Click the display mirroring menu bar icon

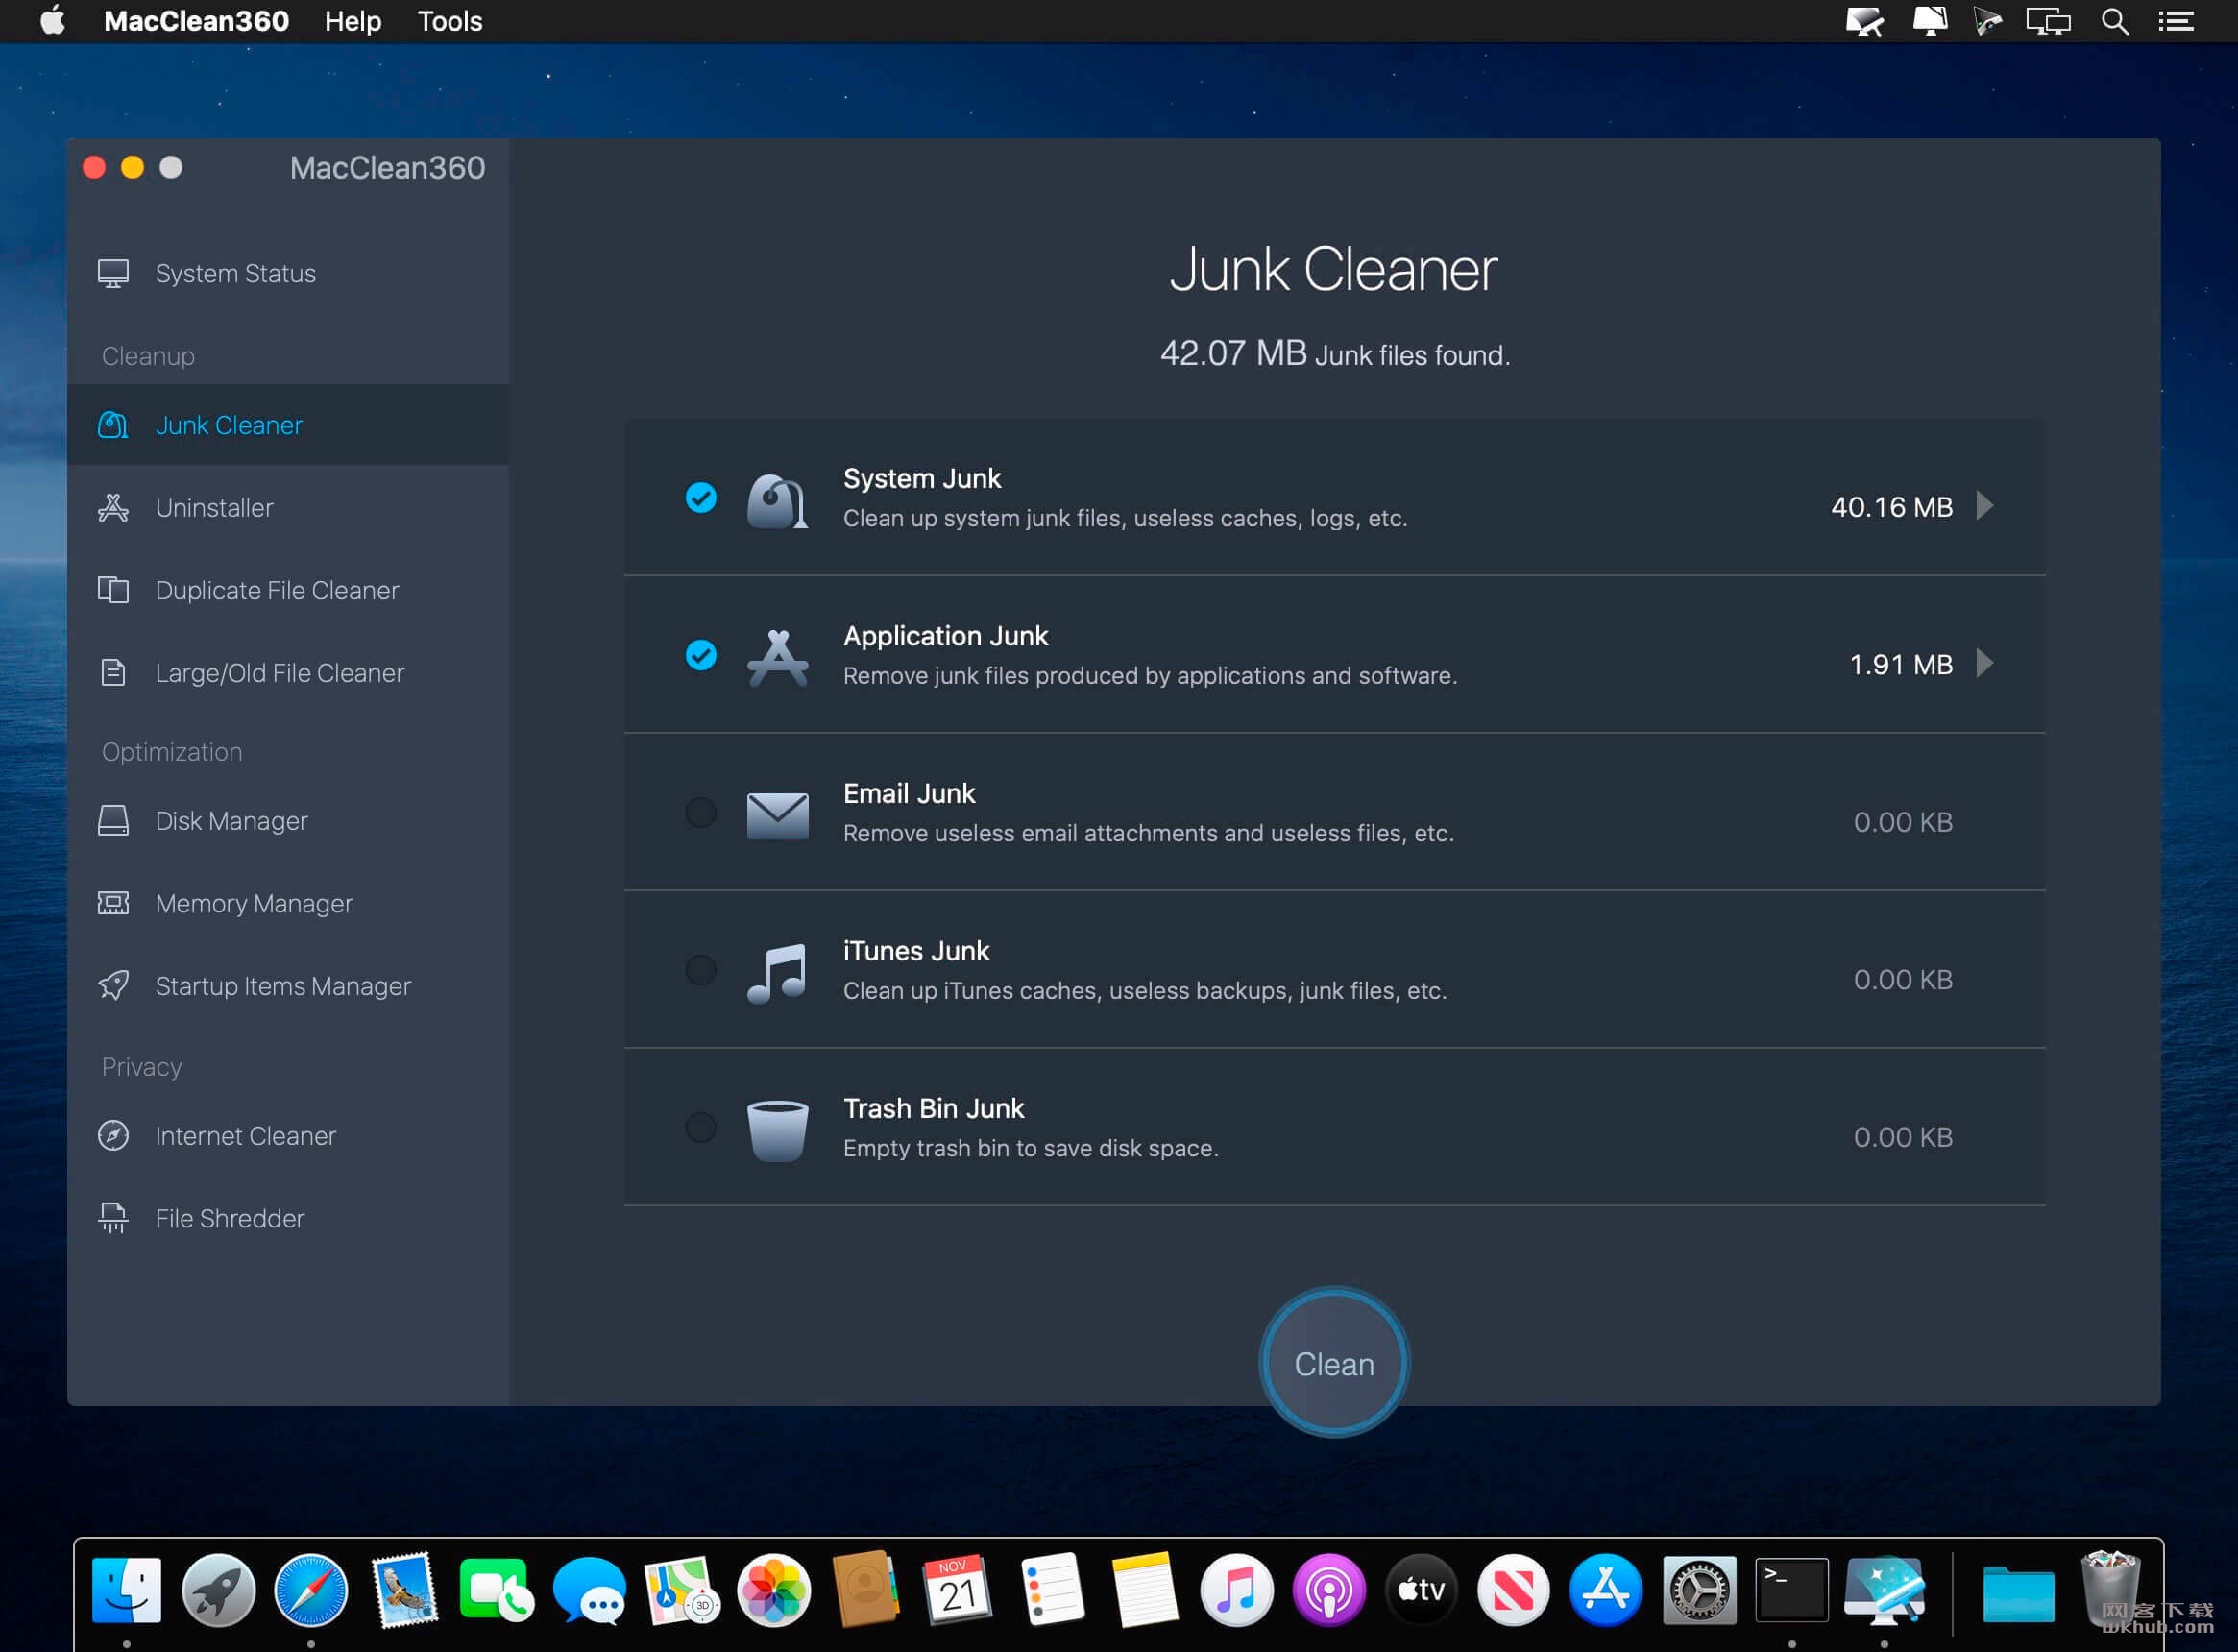click(2048, 21)
